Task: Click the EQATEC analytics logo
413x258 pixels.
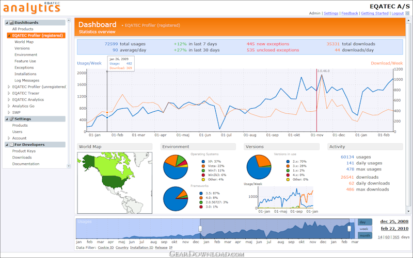Action: click(32, 8)
